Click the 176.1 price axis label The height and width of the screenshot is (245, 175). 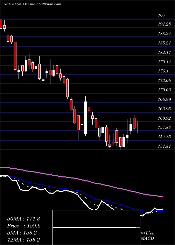coord(163,71)
